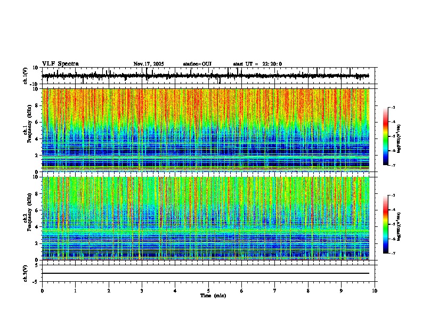Click the ch.2 spectrogram color scale bar
Screen dimensions: 422x326
(x=385, y=224)
